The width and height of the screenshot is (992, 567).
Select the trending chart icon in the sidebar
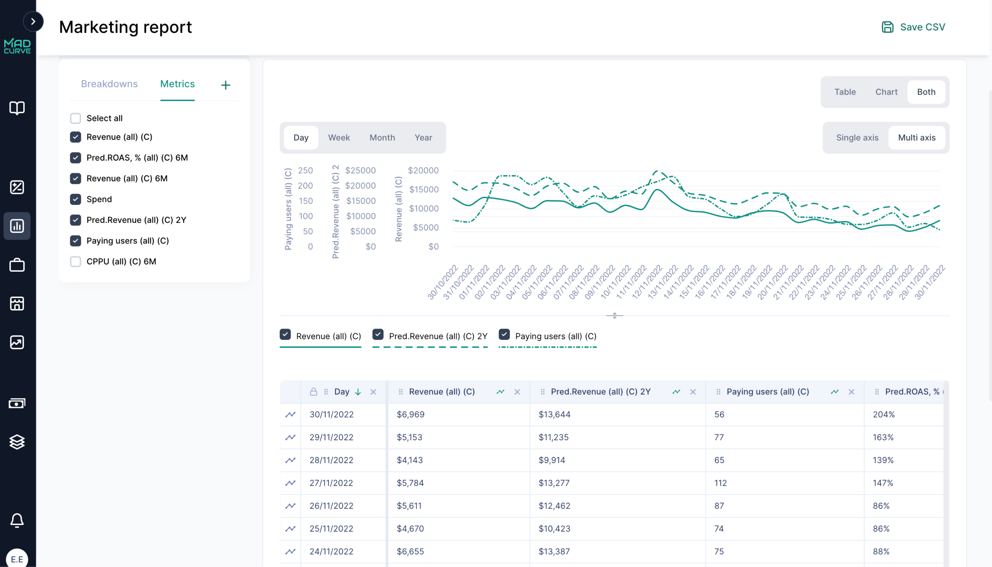point(17,343)
